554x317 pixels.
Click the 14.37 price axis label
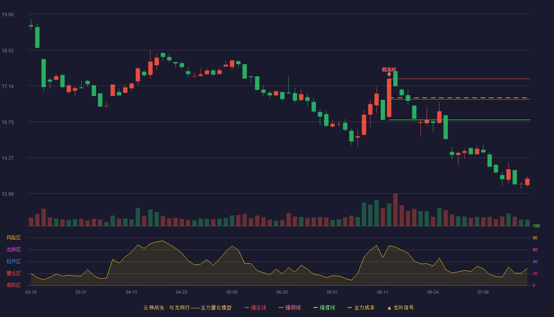tap(8, 158)
